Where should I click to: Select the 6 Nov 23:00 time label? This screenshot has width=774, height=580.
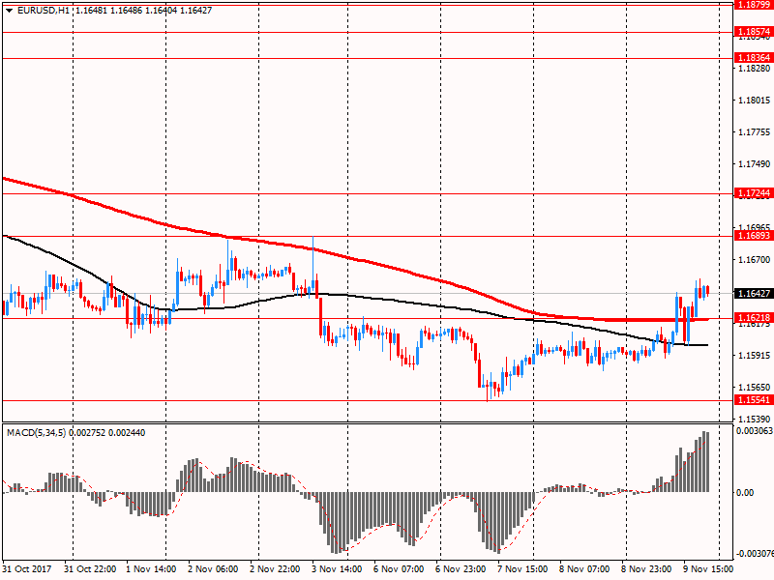coord(461,569)
